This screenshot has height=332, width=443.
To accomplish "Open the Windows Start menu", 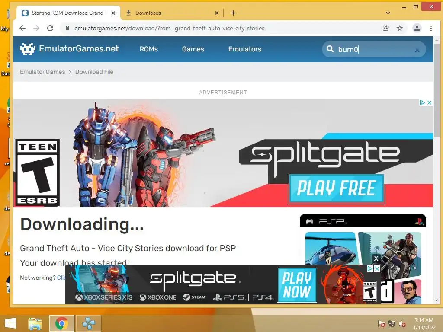I will [10, 323].
